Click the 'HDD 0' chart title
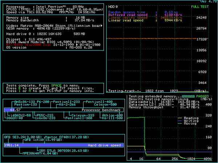Image resolution: width=218 pixels, height=163 pixels. click(113, 7)
